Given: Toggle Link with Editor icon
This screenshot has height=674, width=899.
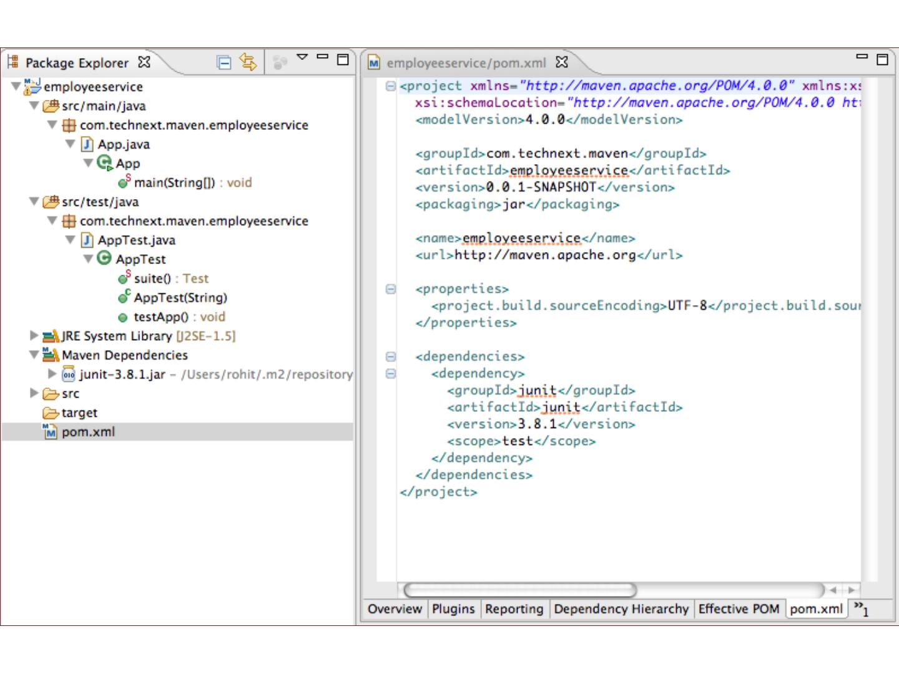Looking at the screenshot, I should pos(248,62).
